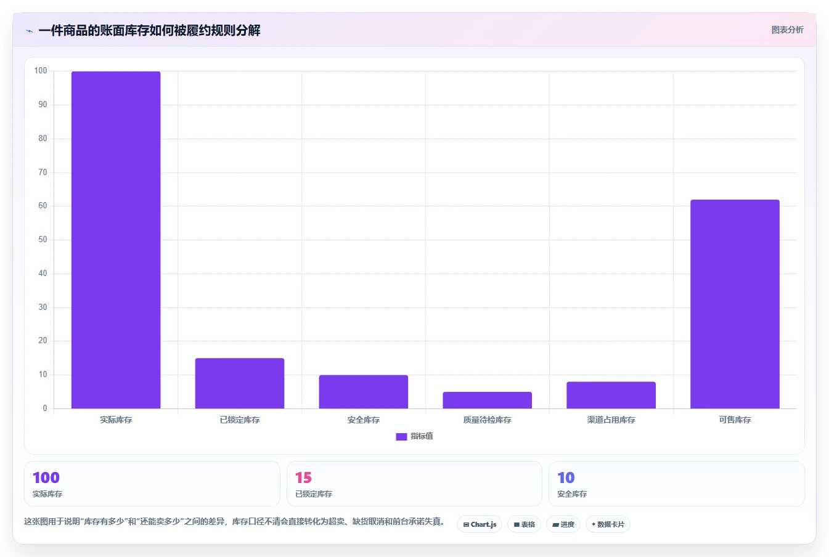Screen dimensions: 829x557
Task: Click the 渠道占用库存 x-axis label
Action: 611,420
